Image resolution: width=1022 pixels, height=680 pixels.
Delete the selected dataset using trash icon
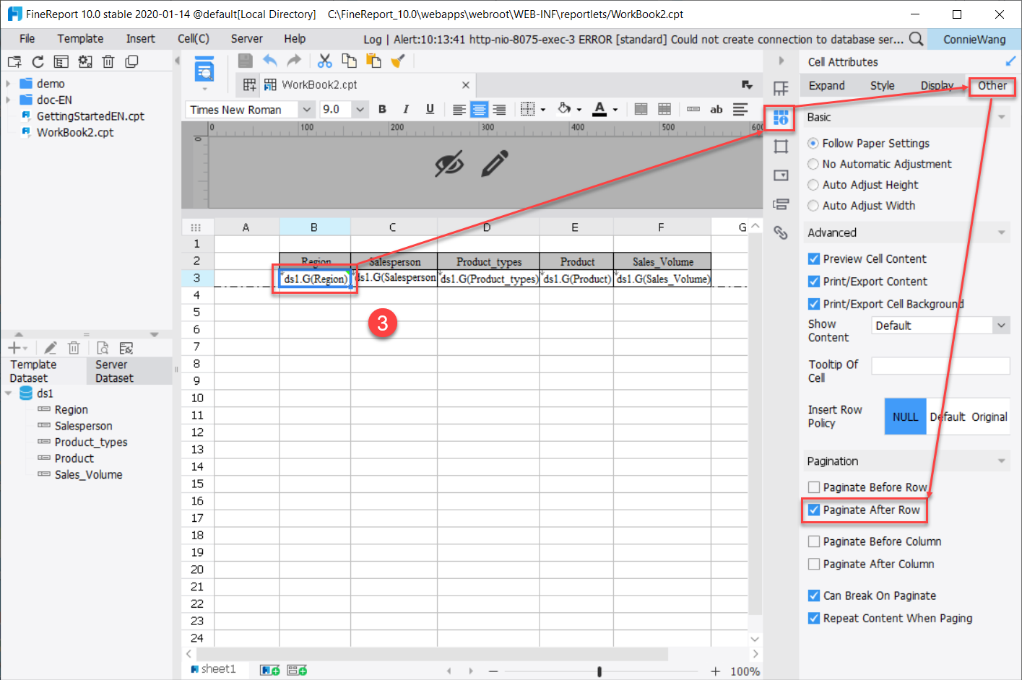(74, 347)
